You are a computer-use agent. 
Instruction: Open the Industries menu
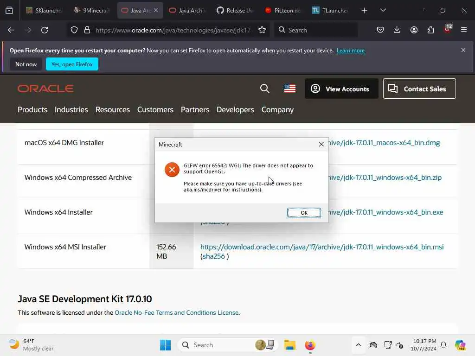tap(71, 109)
